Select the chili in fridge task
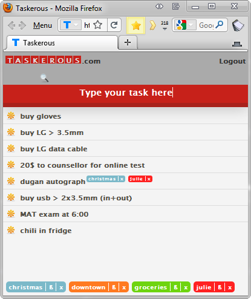This screenshot has height=299, width=251. point(46,231)
